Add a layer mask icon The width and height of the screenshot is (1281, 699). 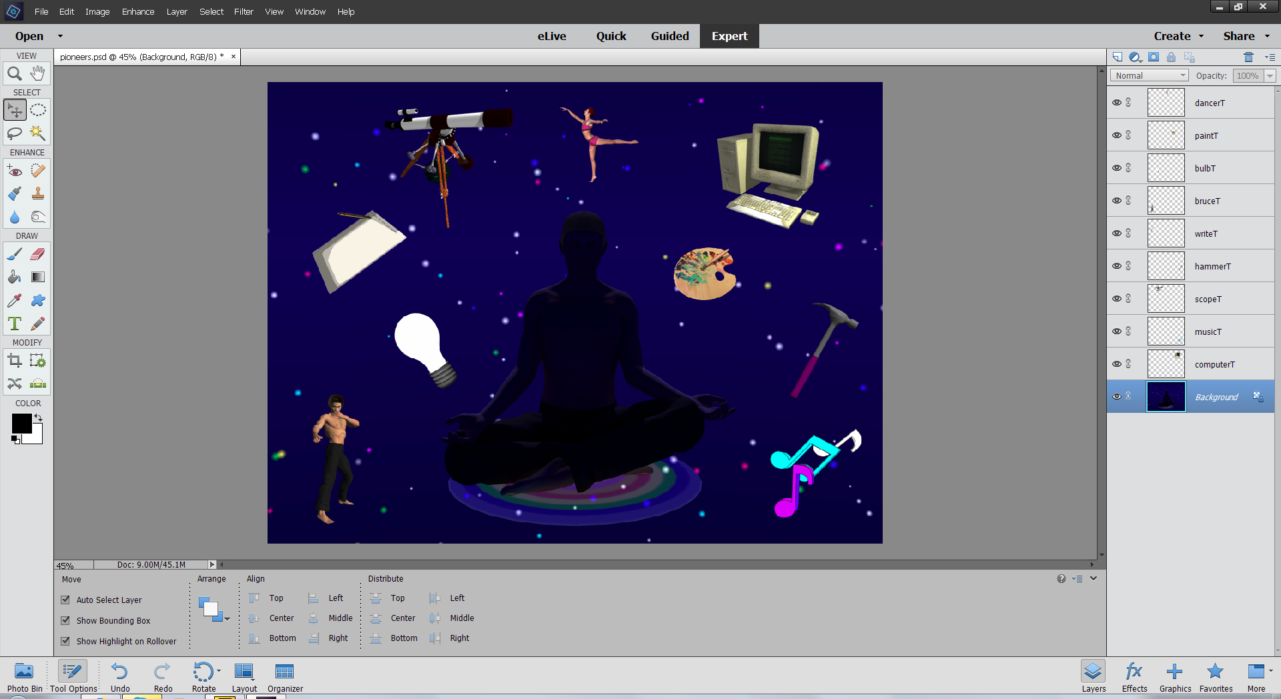pyautogui.click(x=1154, y=57)
